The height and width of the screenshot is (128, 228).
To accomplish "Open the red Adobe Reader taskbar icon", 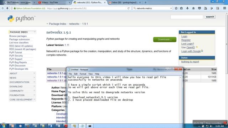I will coord(66,126).
